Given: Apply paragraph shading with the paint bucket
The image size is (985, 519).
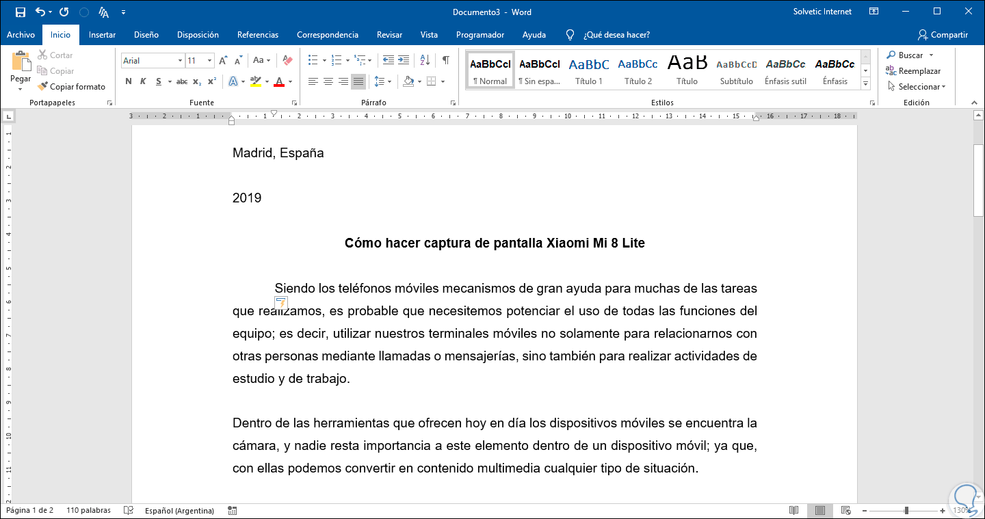Looking at the screenshot, I should click(x=408, y=82).
